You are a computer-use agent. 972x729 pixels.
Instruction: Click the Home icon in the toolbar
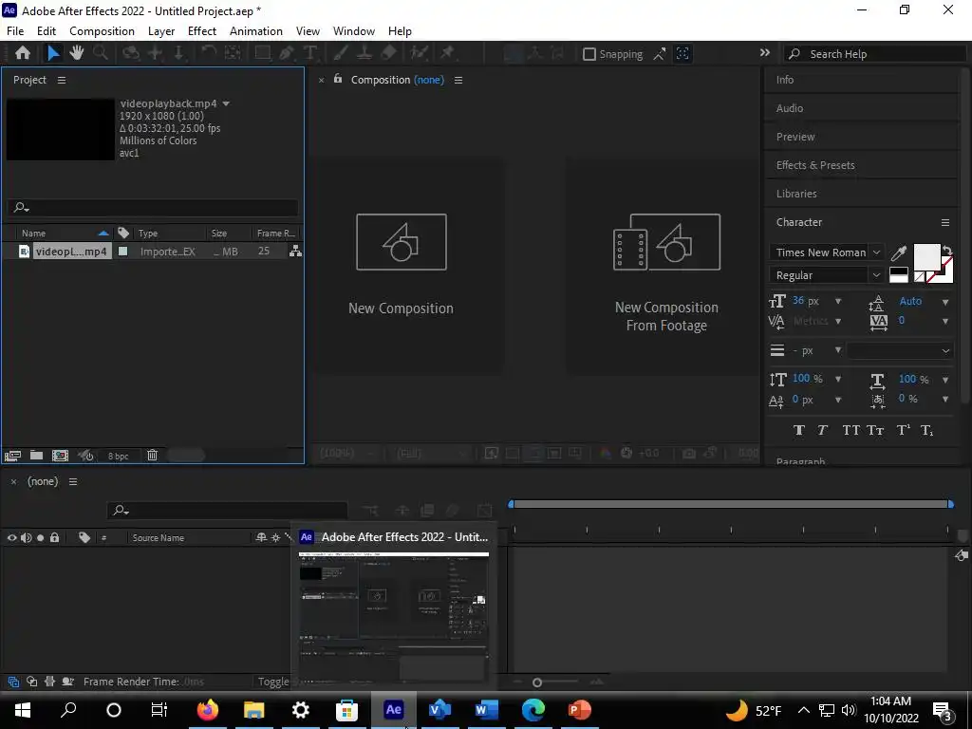[x=23, y=53]
